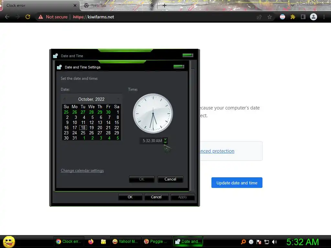Screen dimensions: 331x248
Task: Select October 7 in the calendar
Action: [x=109, y=117]
